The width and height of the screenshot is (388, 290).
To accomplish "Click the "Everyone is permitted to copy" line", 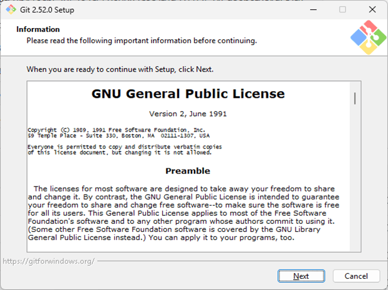I will point(125,147).
